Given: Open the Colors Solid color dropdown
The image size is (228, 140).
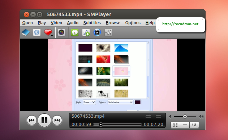Looking at the screenshot, I should pos(120,102).
